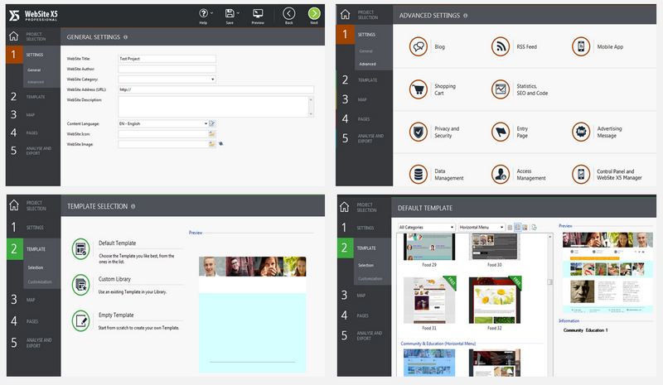Click the WebSite Title field with Test Project

[x=167, y=59]
